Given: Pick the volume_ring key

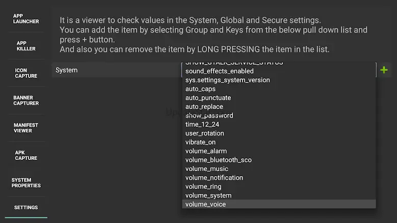Looking at the screenshot, I should 278,186.
